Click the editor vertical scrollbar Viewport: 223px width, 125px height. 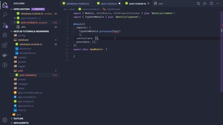pos(222,52)
